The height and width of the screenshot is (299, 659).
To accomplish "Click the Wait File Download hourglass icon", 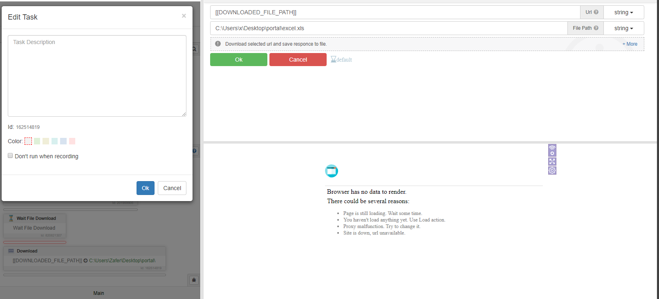I will pyautogui.click(x=11, y=218).
